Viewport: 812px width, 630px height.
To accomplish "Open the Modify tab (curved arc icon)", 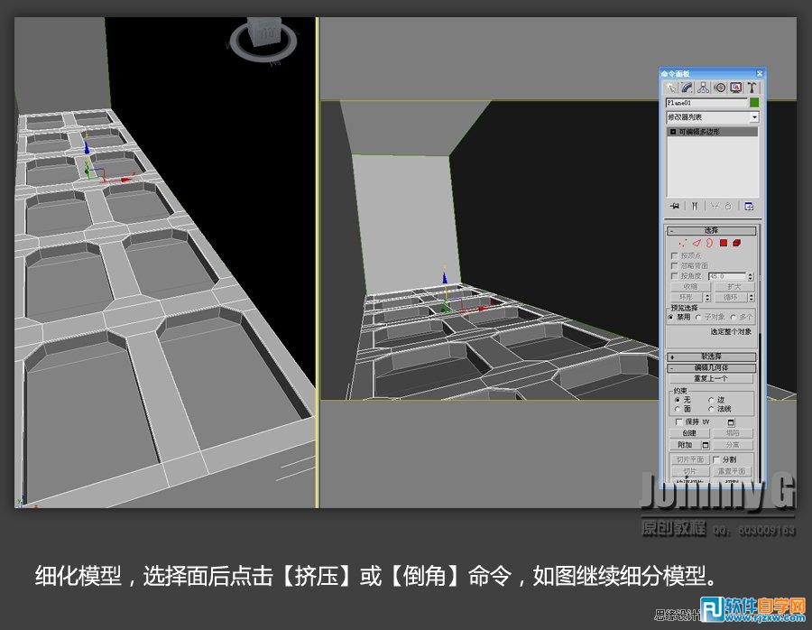I will (x=687, y=88).
